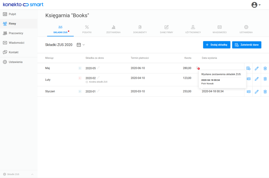This screenshot has width=269, height=178.
Task: Select the Maj row month cell
Action: pyautogui.click(x=48, y=68)
